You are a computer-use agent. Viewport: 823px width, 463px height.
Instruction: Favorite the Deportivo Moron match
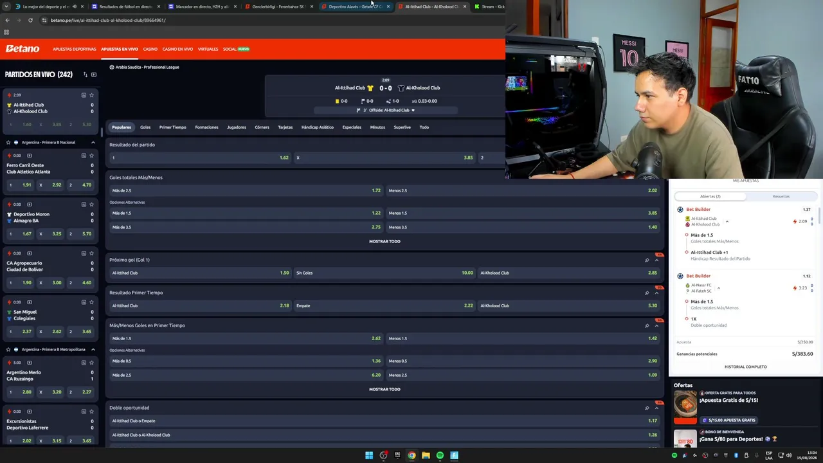click(x=91, y=204)
